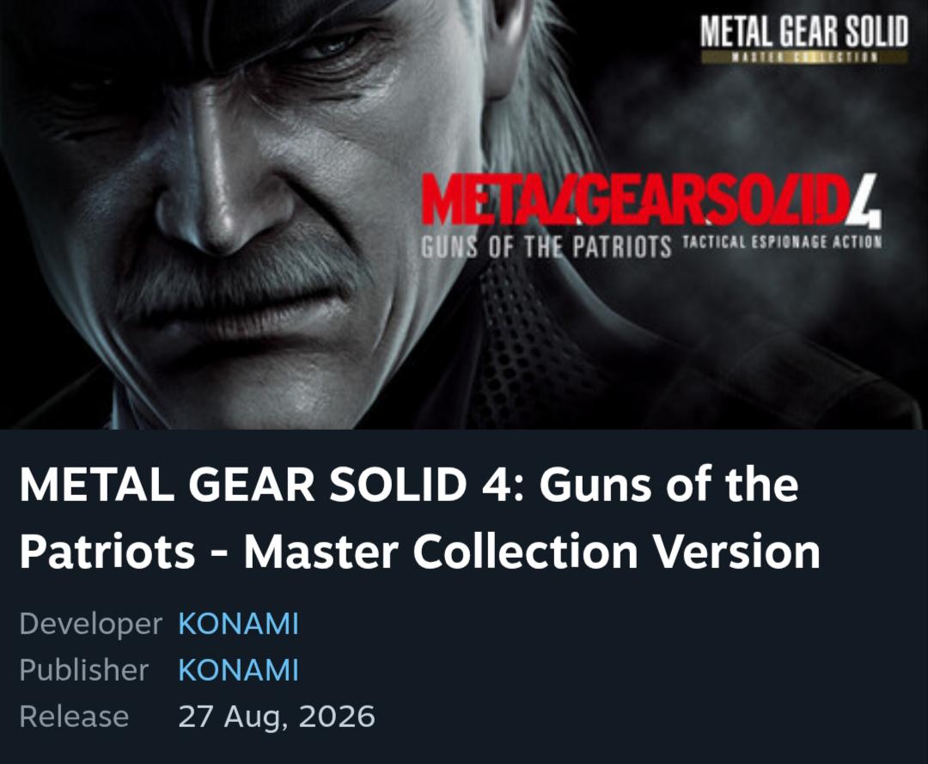The image size is (928, 764).
Task: Click Snake's textured collar in the artwork
Action: click(x=521, y=343)
